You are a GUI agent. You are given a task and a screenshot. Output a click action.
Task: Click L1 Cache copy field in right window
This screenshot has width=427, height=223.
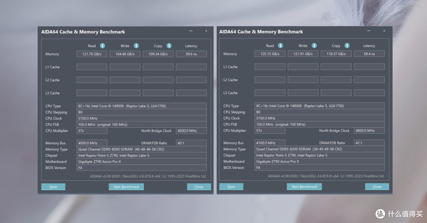point(336,67)
